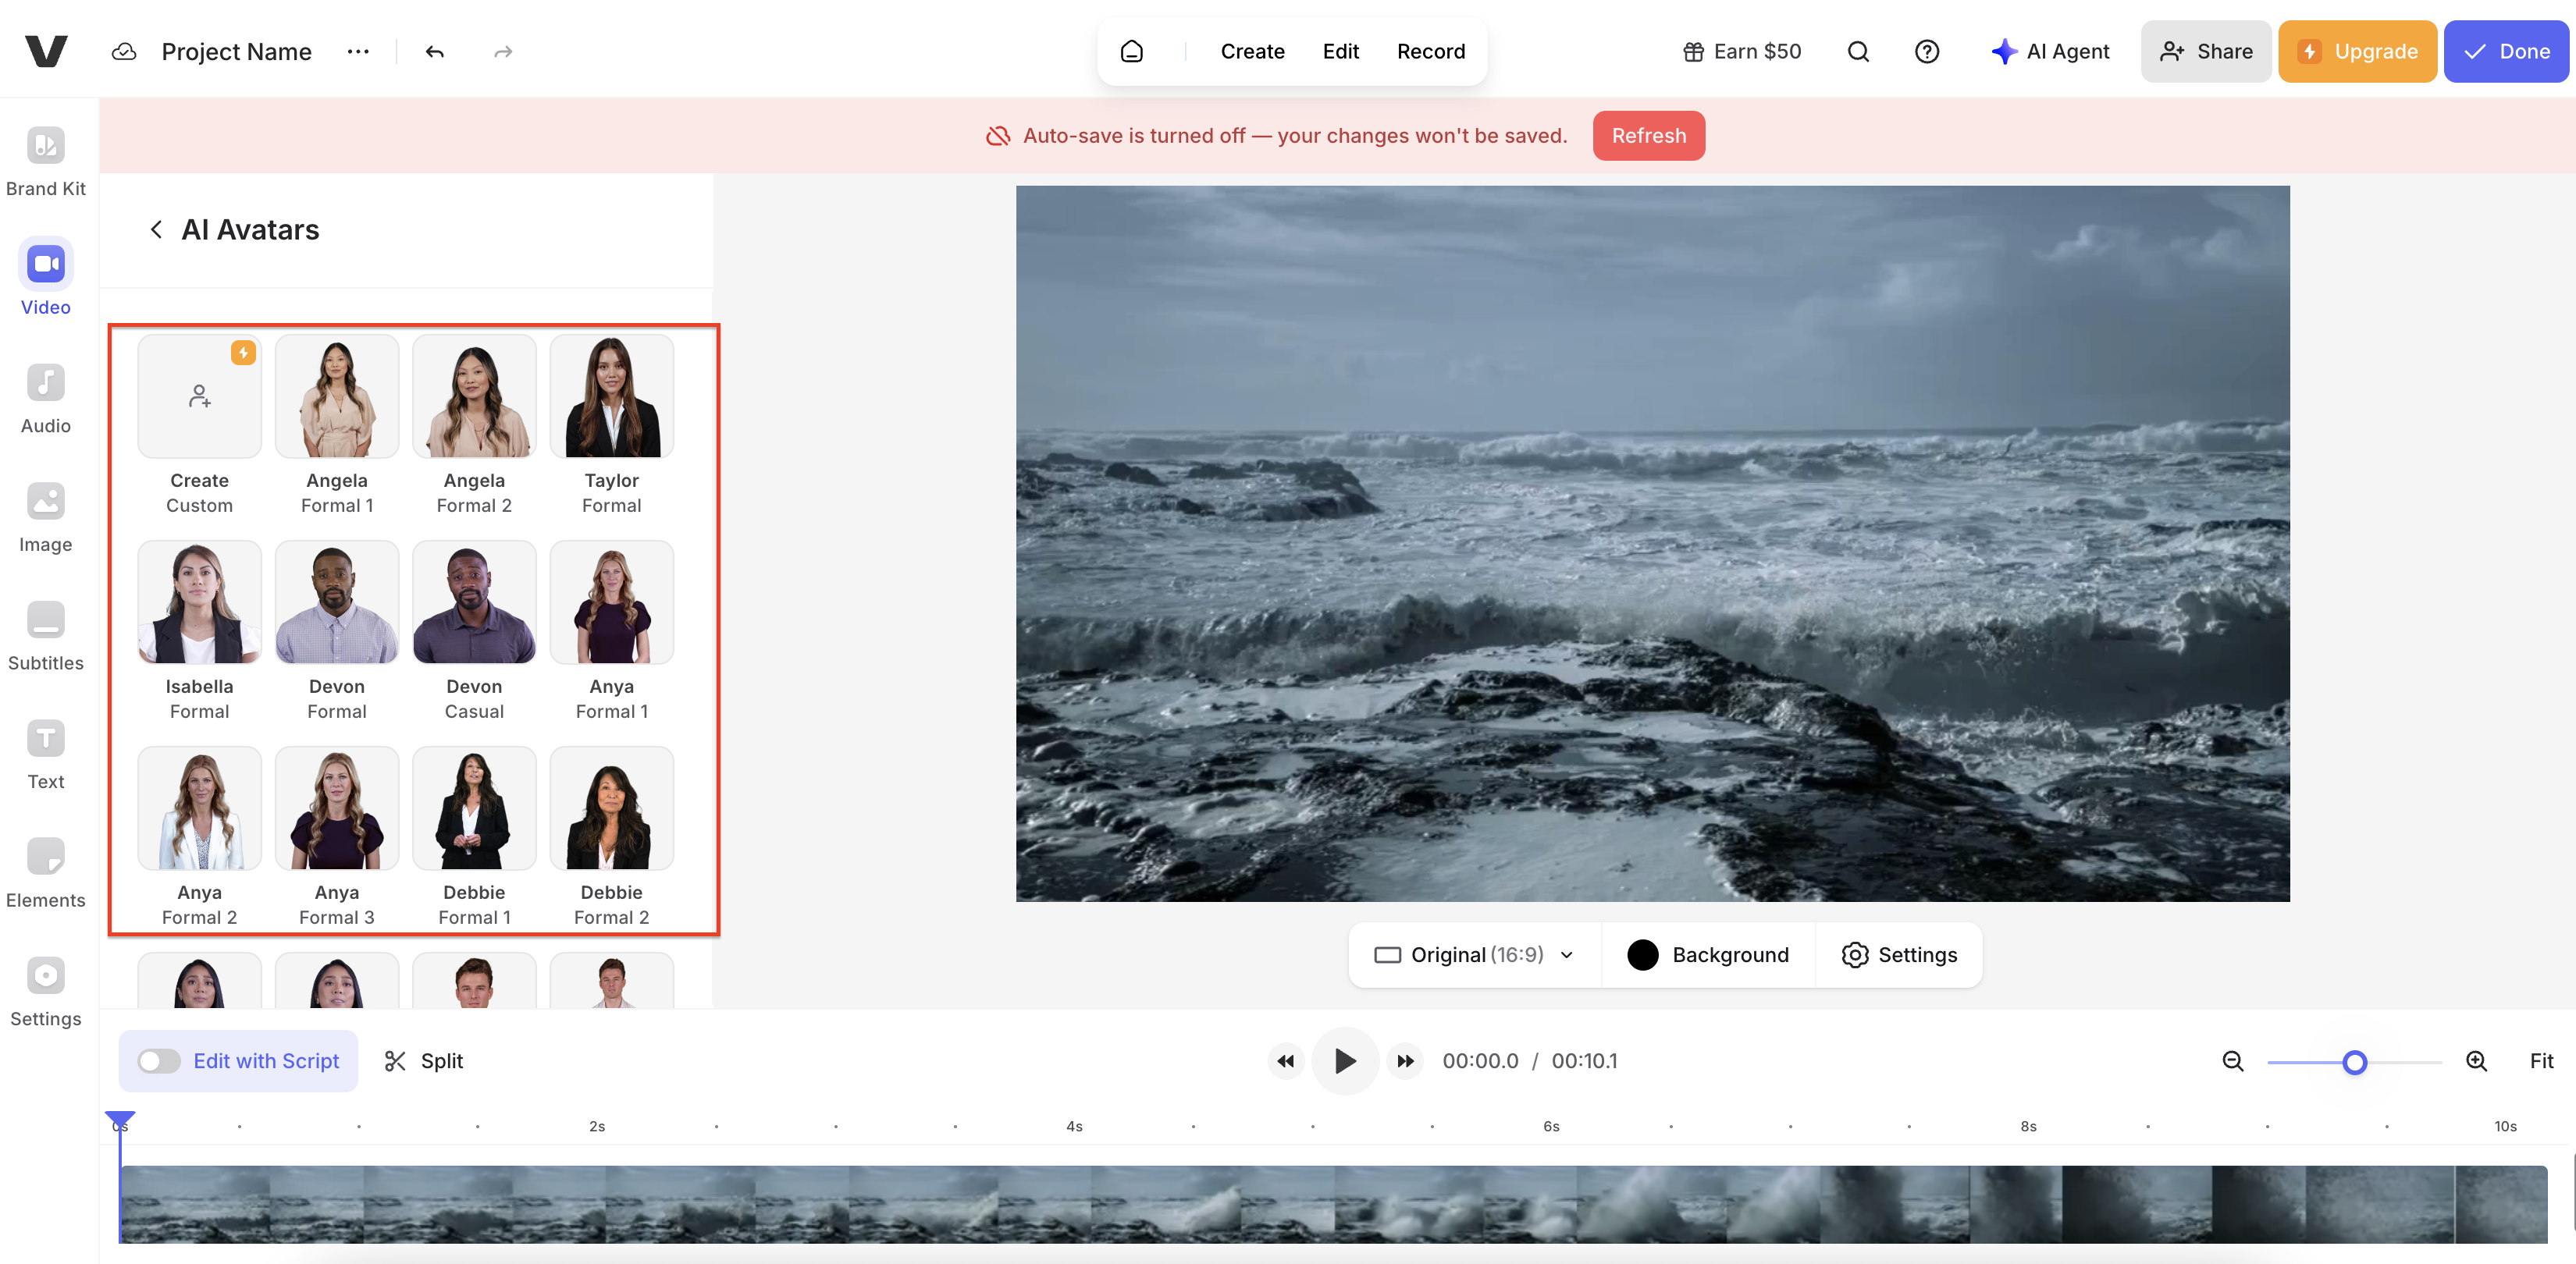
Task: Expand the Original (16:9) aspect dropdown
Action: click(1474, 954)
